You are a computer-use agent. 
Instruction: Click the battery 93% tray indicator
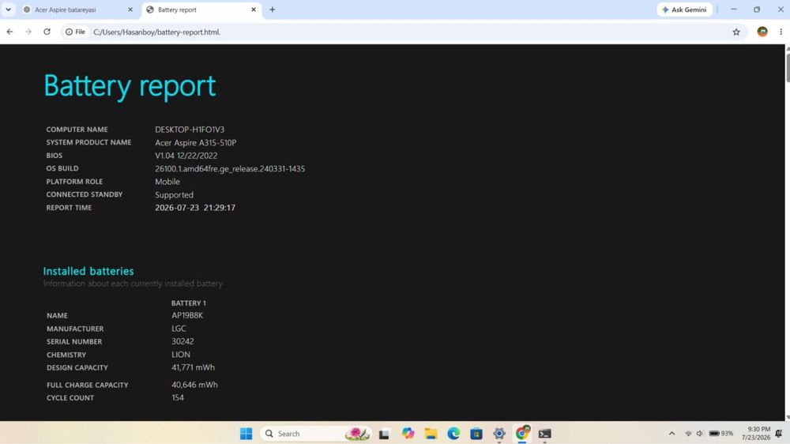(721, 434)
